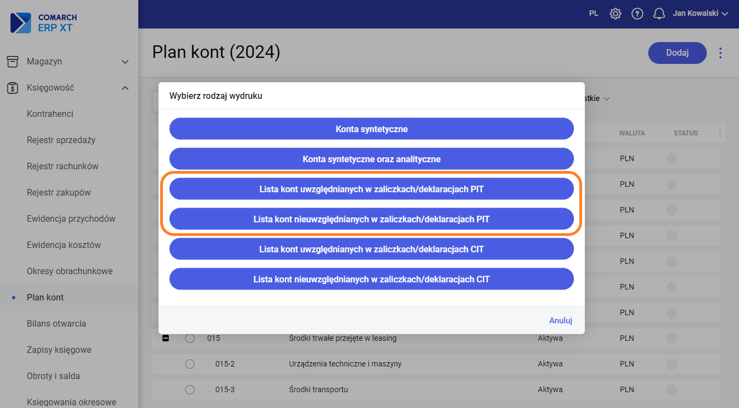
Task: Click Anuluj to cancel dialog
Action: pyautogui.click(x=560, y=321)
